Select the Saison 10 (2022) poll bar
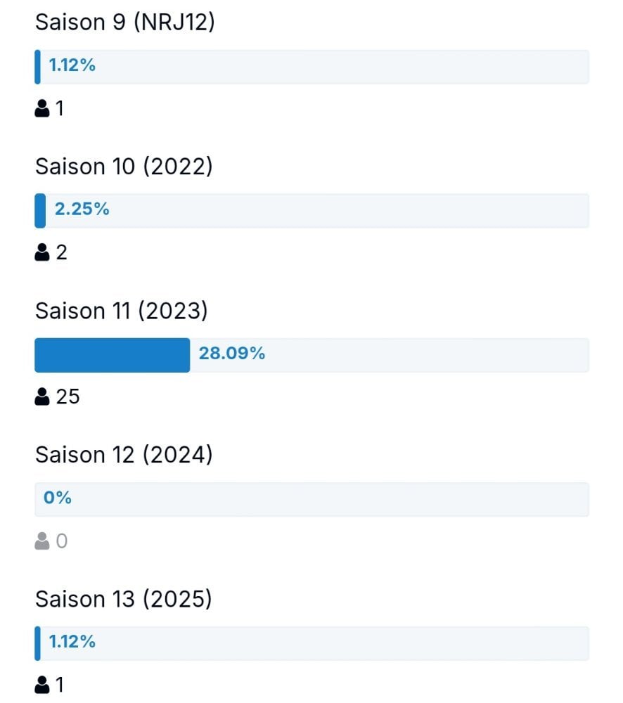 pos(311,211)
